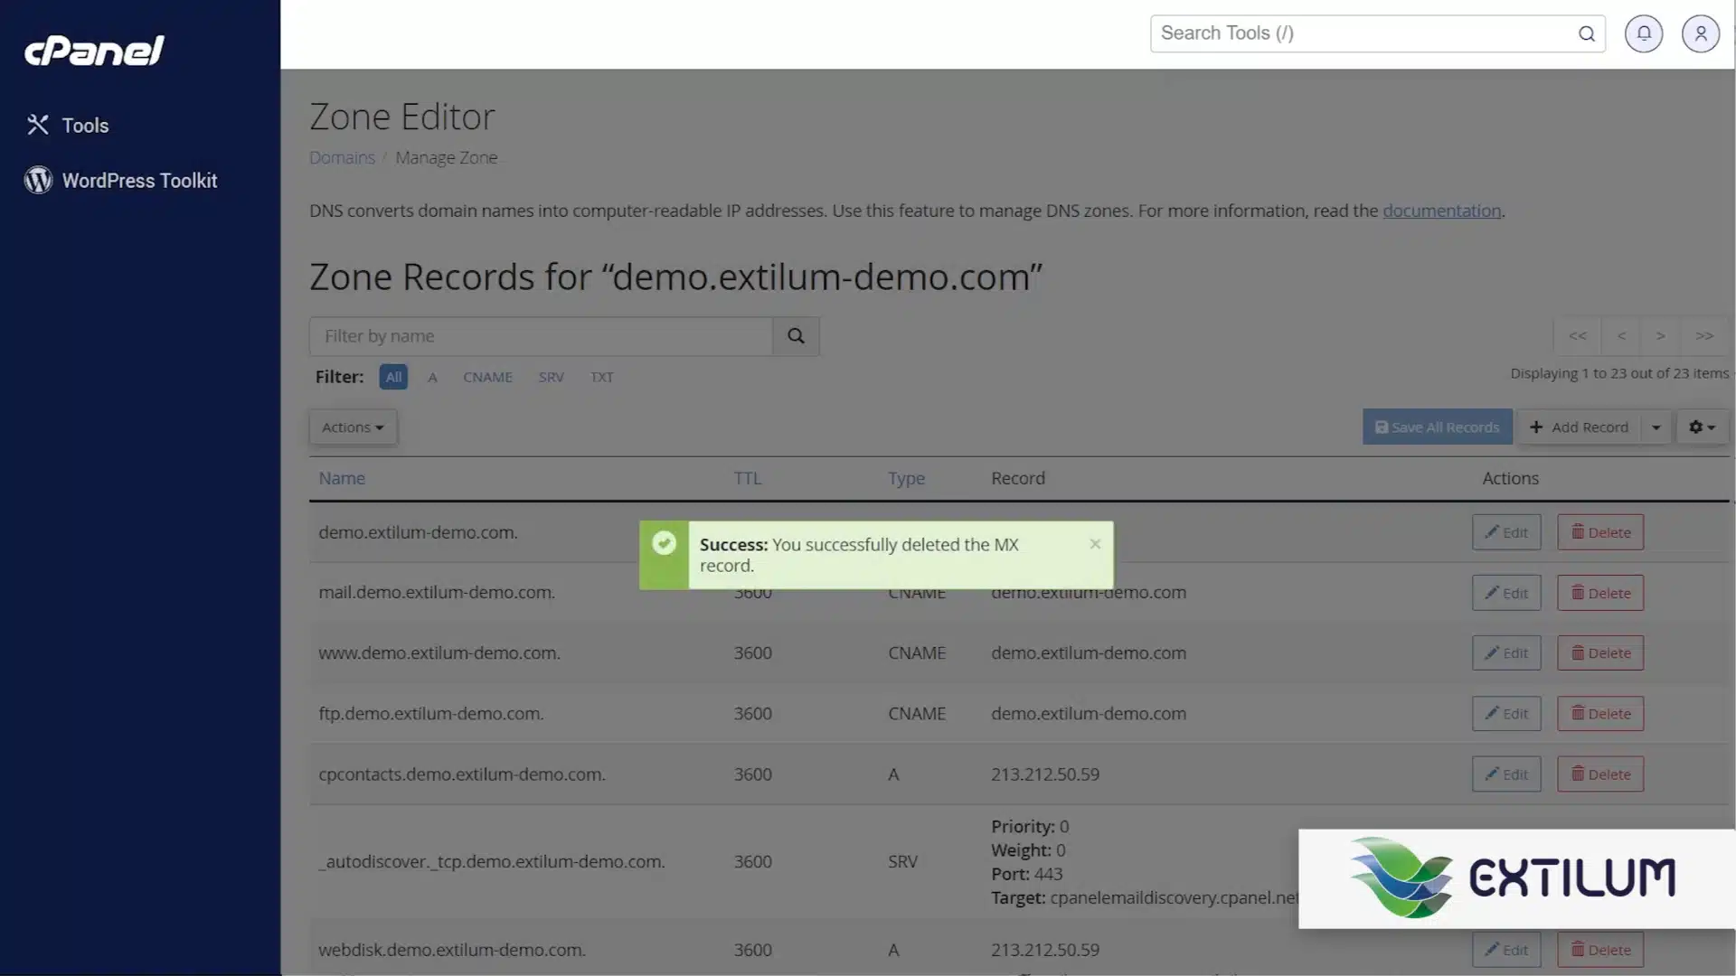Delete the webdisk.demo.extilum-demo.com. record
This screenshot has height=976, width=1736.
(1600, 950)
